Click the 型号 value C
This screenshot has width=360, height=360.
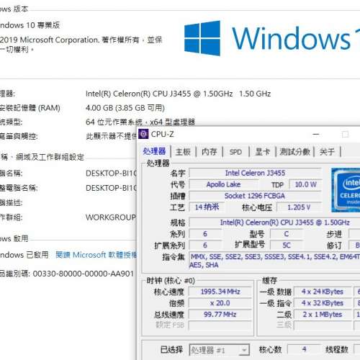click(287, 234)
